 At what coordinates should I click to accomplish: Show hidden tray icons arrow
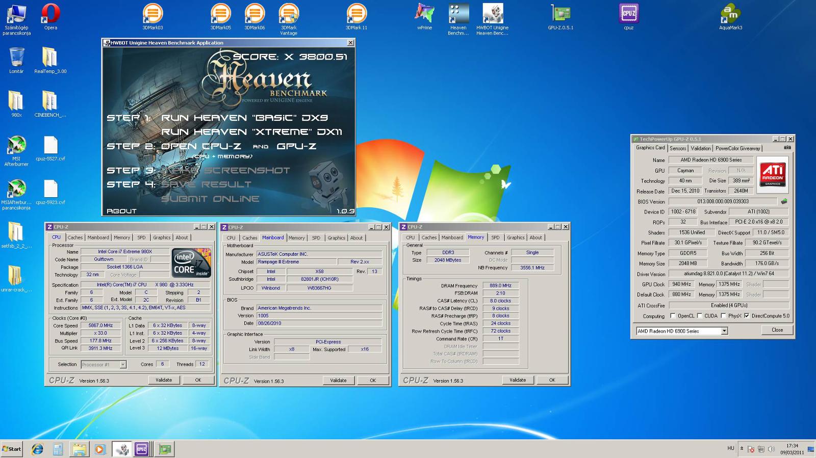742,449
